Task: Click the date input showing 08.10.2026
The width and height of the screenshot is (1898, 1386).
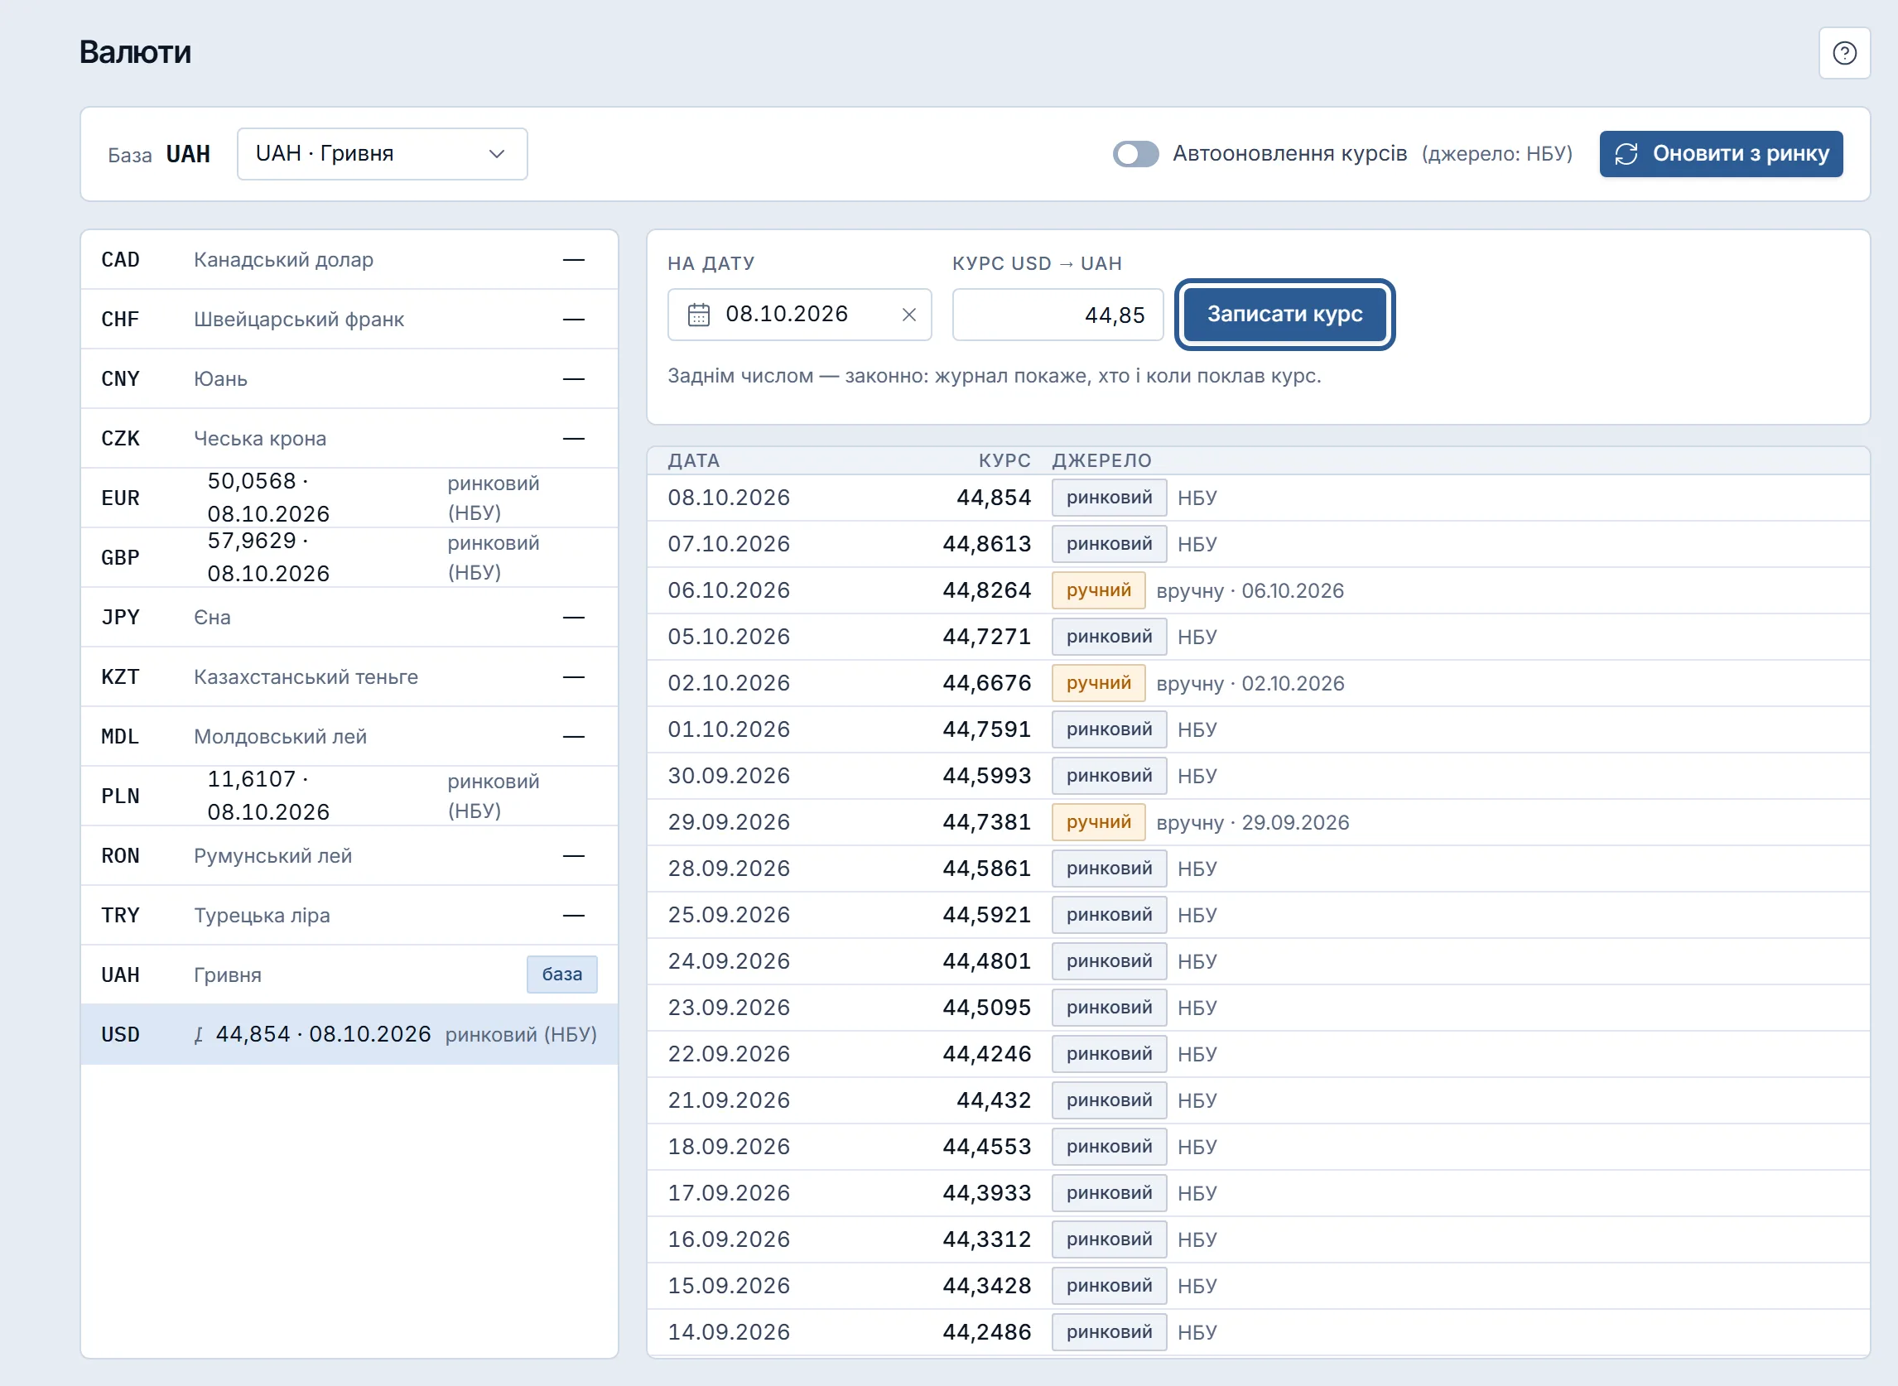Action: pyautogui.click(x=799, y=315)
